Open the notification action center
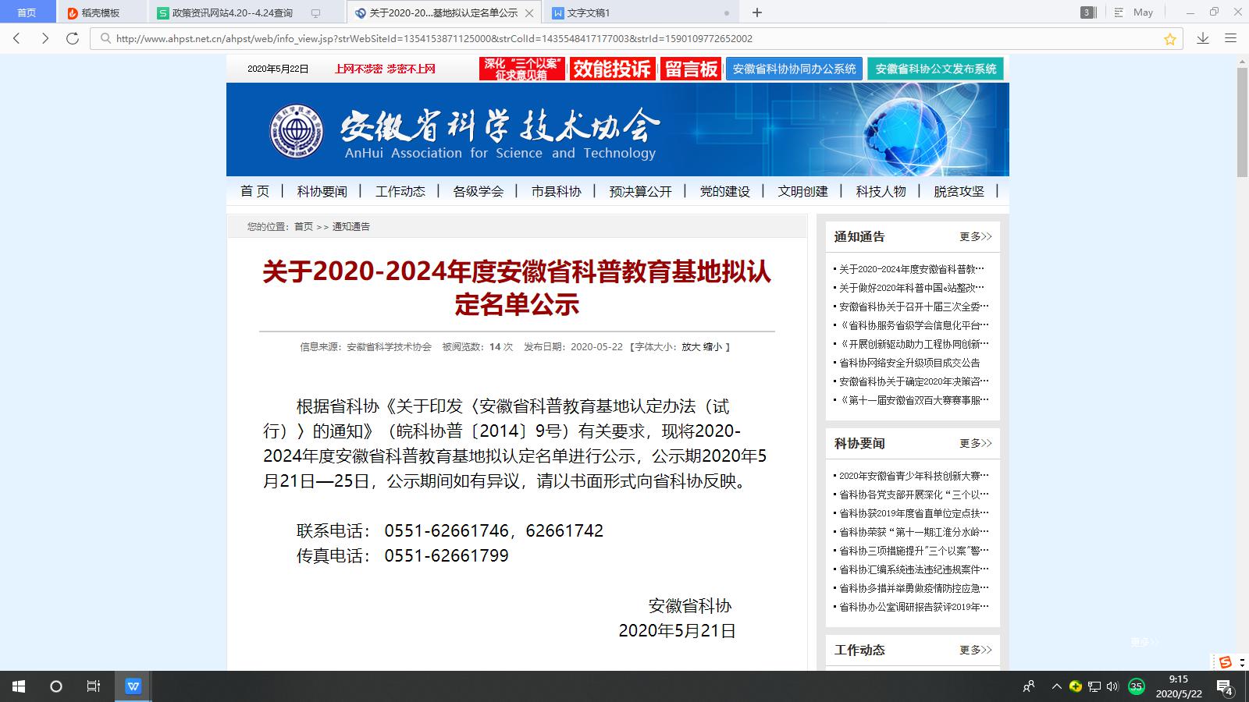Screen dimensions: 1249x702 [x=1224, y=687]
